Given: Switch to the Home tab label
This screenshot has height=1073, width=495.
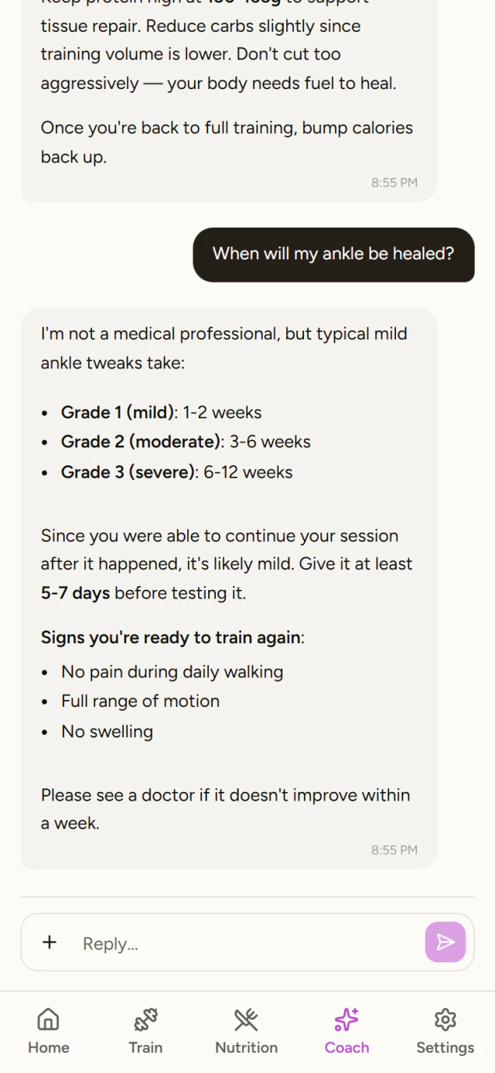Looking at the screenshot, I should coord(49,1047).
